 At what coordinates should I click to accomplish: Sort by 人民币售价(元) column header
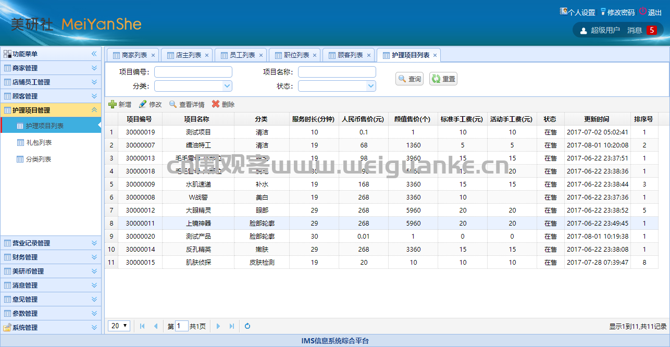tap(364, 119)
